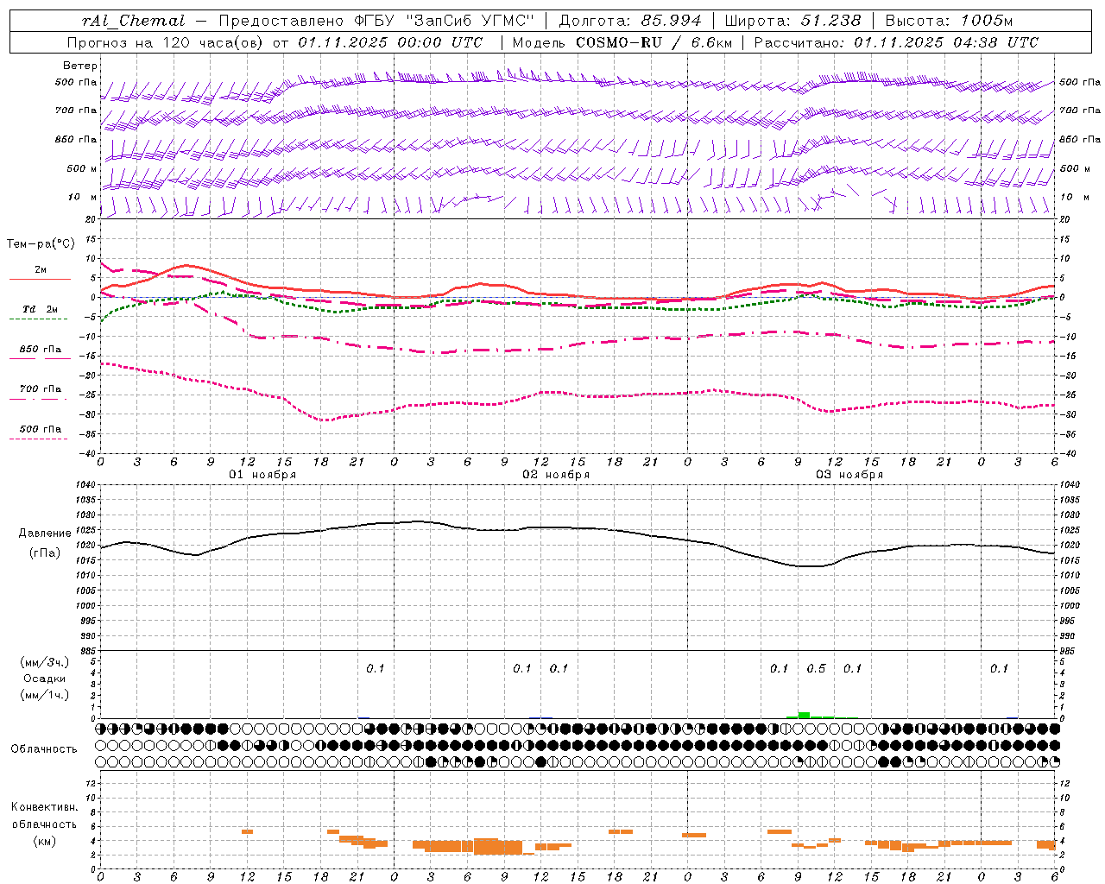Click the 12 value on left convective axis

[91, 783]
